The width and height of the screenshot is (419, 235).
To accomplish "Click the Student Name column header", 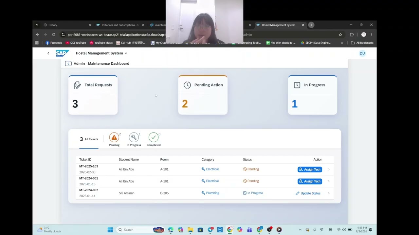I will (x=129, y=160).
